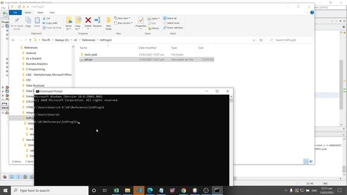The height and width of the screenshot is (195, 347).
Task: Click Pin to Quick access in ribbon
Action: coord(17,24)
